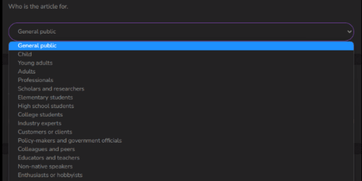Image resolution: width=362 pixels, height=181 pixels.
Task: Choose Child from the audience list
Action: tap(181, 54)
